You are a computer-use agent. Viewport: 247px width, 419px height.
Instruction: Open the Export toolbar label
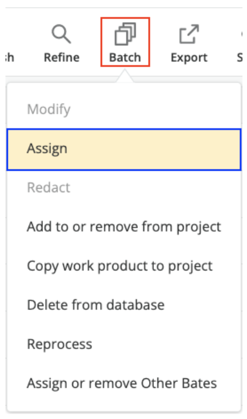(x=189, y=57)
